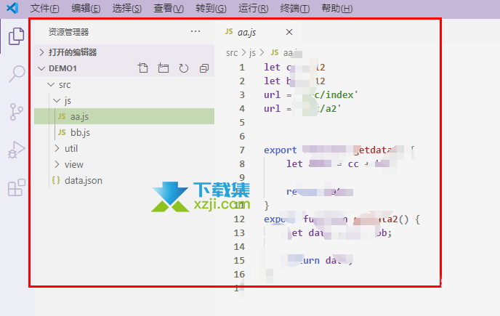Click the js breadcrumb segment
500x316 pixels.
coord(252,53)
